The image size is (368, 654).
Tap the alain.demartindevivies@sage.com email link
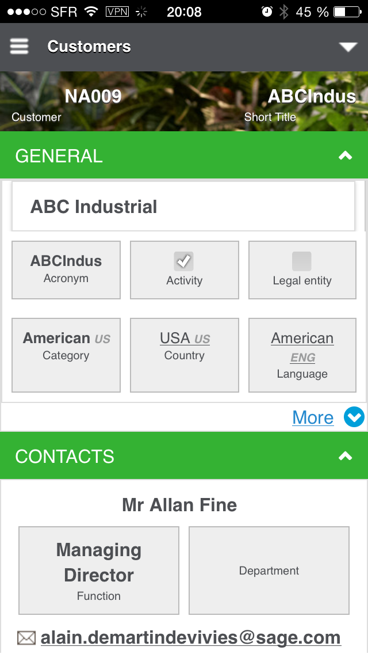click(x=190, y=638)
